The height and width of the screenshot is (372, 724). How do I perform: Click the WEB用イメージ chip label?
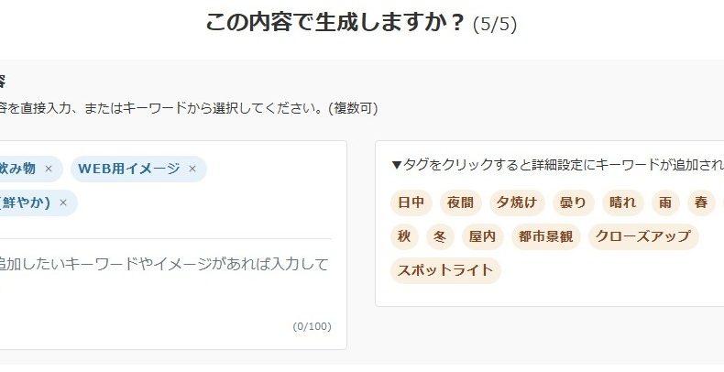pos(128,169)
